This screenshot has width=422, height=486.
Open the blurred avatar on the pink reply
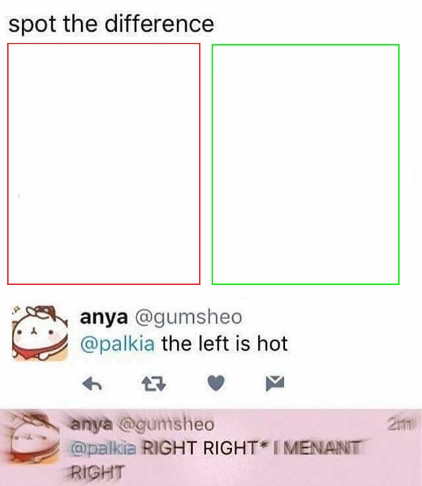pos(31,438)
